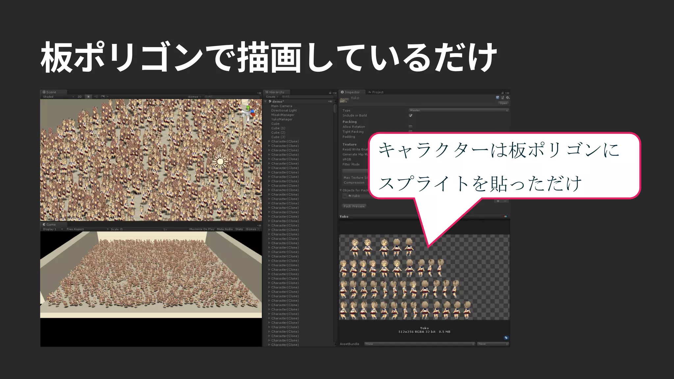Open AssetBundle variant dropdown
Image resolution: width=674 pixels, height=379 pixels.
[x=493, y=344]
